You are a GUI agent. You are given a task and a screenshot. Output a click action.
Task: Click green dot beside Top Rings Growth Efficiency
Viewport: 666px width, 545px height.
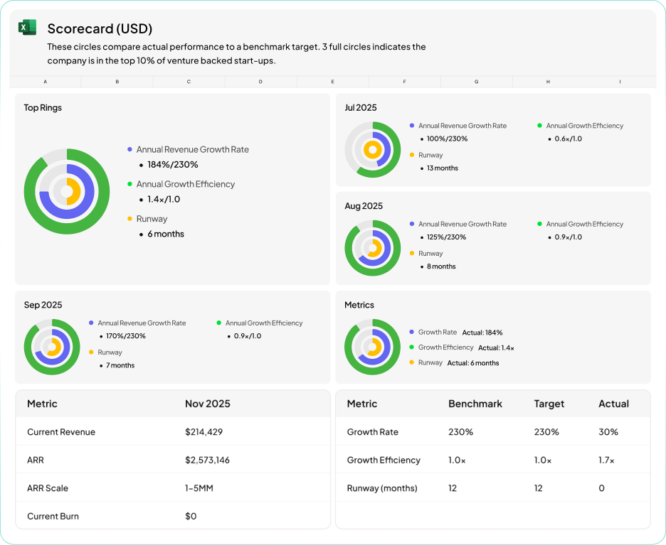point(129,183)
